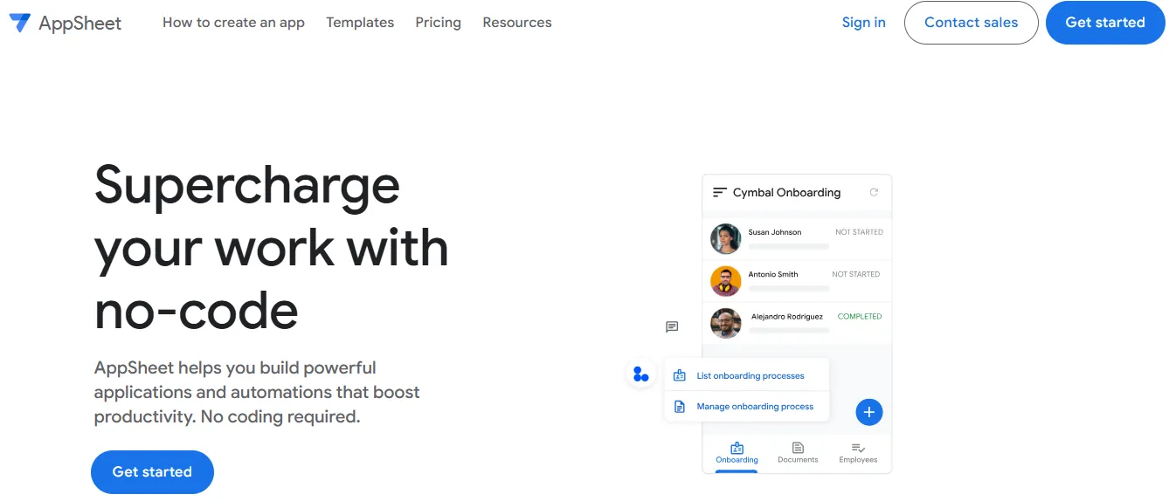Click the Cymbal Onboarding title
Viewport: 1169px width, 501px height.
[786, 193]
